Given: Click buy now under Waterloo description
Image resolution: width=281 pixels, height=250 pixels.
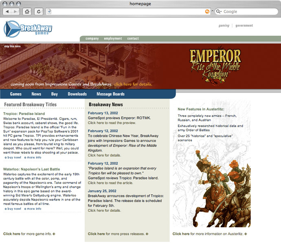Looking at the screenshot, I should 13,209.
